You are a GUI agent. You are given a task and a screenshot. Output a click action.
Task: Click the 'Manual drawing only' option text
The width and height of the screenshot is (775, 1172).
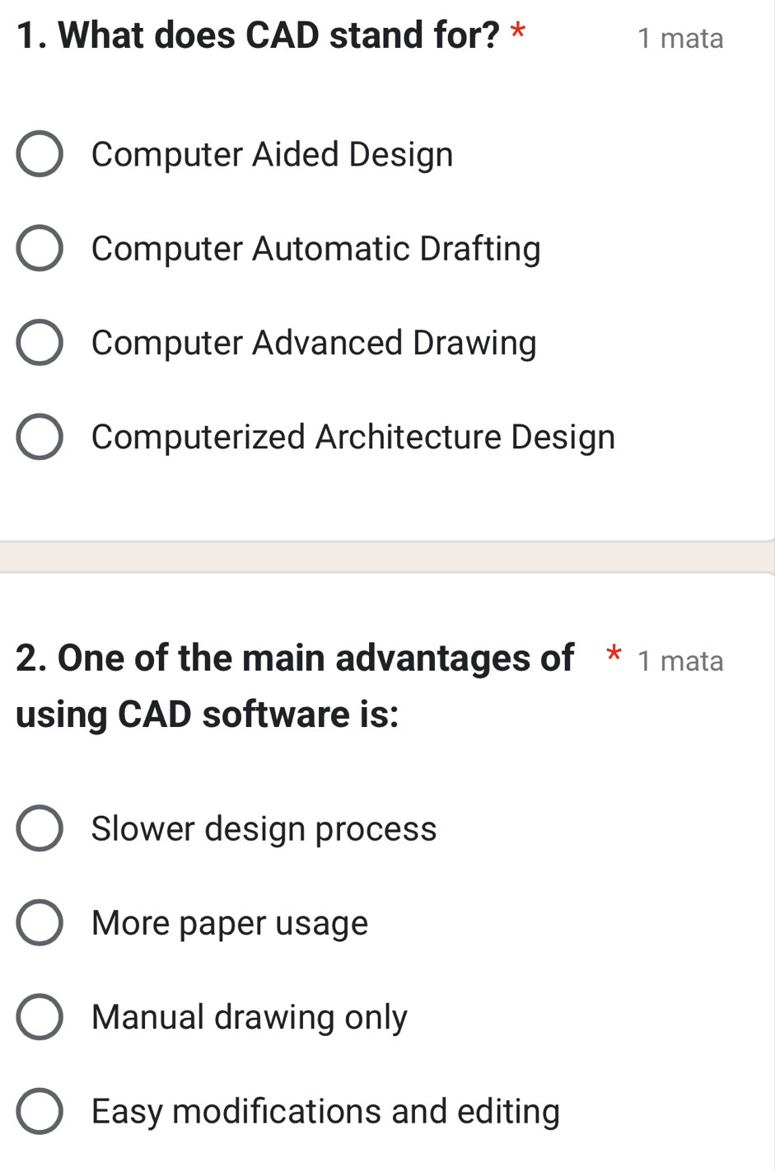[x=249, y=1017]
